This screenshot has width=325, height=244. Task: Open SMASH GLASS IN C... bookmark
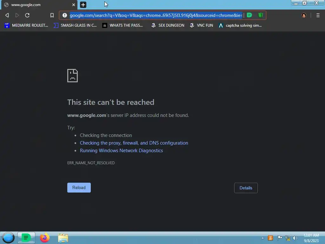75,25
